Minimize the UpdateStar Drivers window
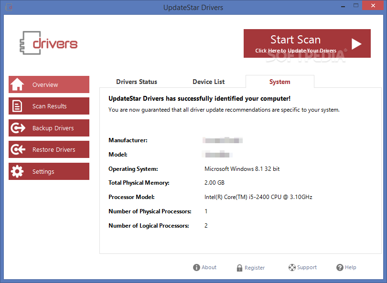Screen dimensions: 387x283 [343, 6]
